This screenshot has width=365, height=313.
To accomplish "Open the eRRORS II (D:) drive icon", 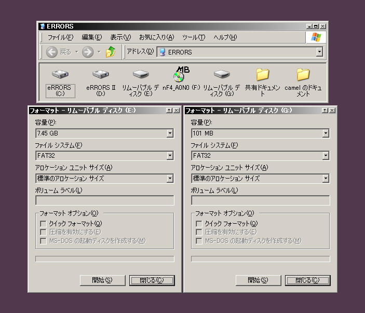I will tap(100, 75).
